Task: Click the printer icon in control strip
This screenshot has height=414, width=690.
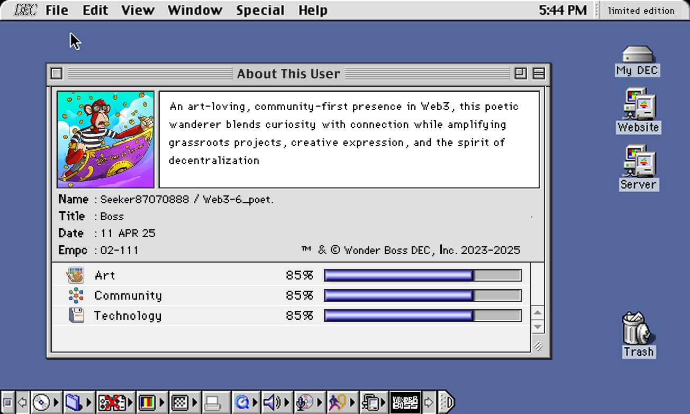Action: [x=213, y=403]
